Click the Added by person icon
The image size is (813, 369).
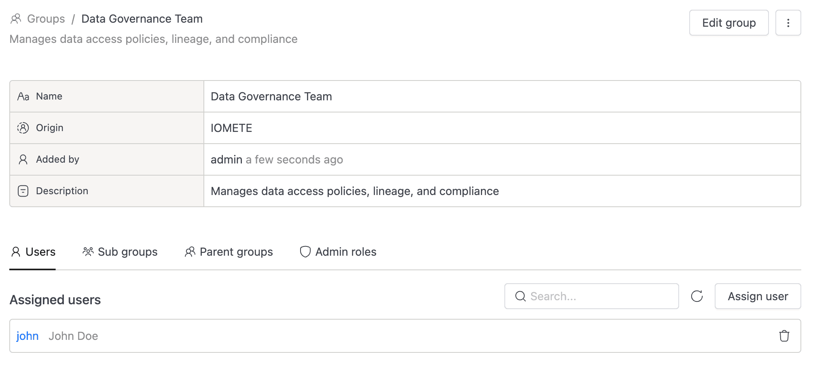click(23, 160)
